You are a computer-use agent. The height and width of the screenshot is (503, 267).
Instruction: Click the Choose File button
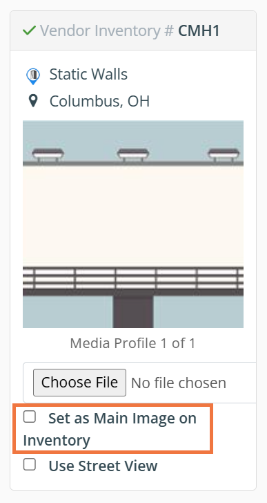tap(79, 383)
